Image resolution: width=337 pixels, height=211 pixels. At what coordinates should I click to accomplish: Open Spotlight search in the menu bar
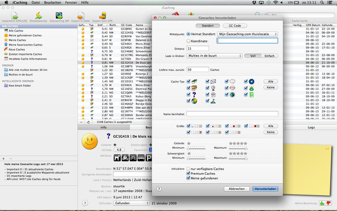pos(322,3)
